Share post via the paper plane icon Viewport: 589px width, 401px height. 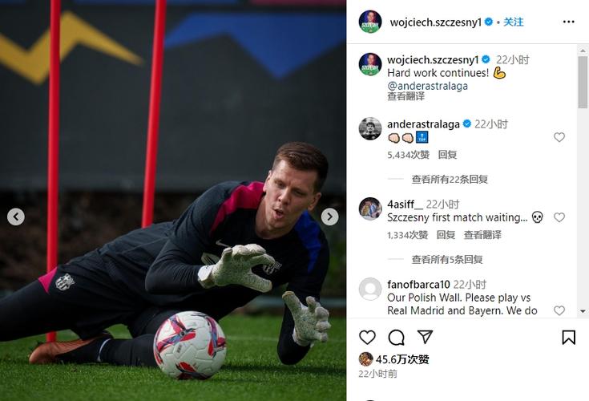(x=425, y=337)
